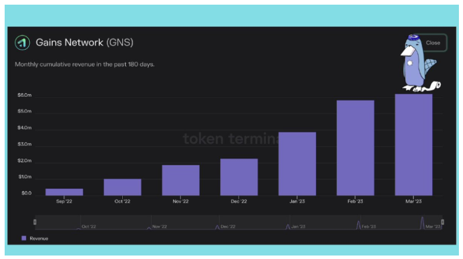This screenshot has height=259, width=463.
Task: Select the Sep '22 revenue bar
Action: (64, 191)
